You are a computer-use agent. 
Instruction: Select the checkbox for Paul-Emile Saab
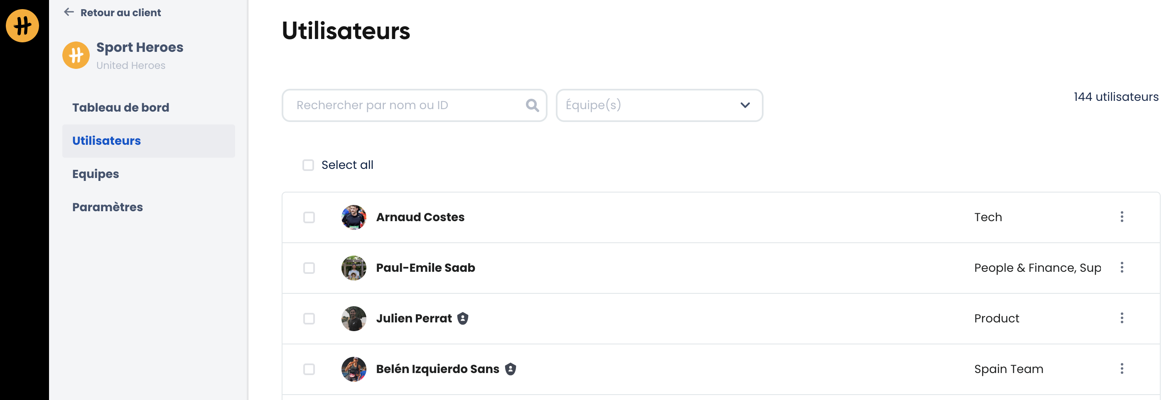tap(309, 268)
